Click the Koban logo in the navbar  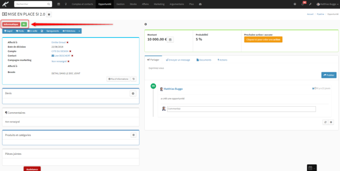coord(6,4)
